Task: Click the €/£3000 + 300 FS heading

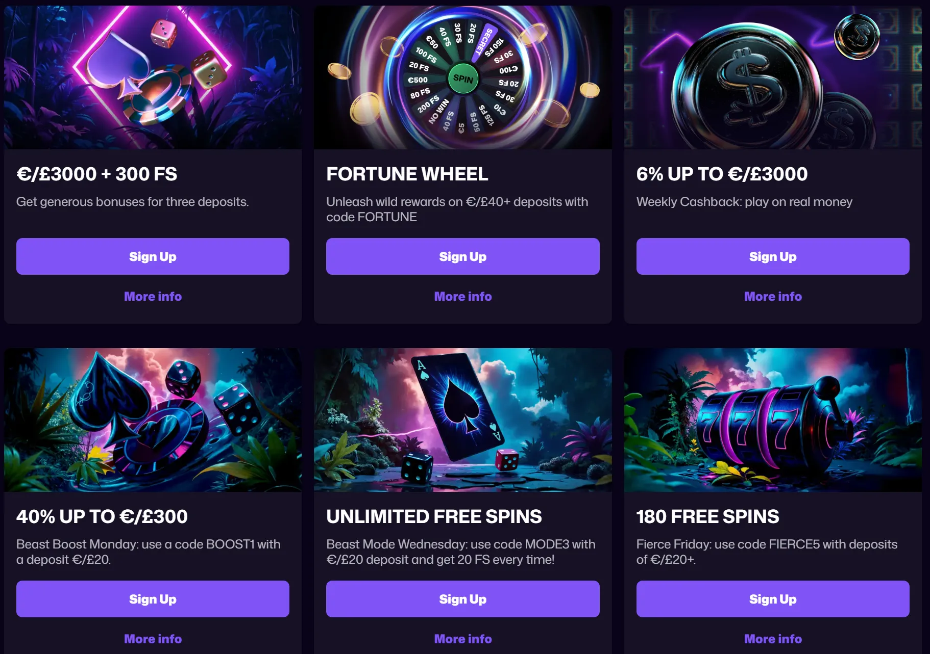Action: pos(96,174)
